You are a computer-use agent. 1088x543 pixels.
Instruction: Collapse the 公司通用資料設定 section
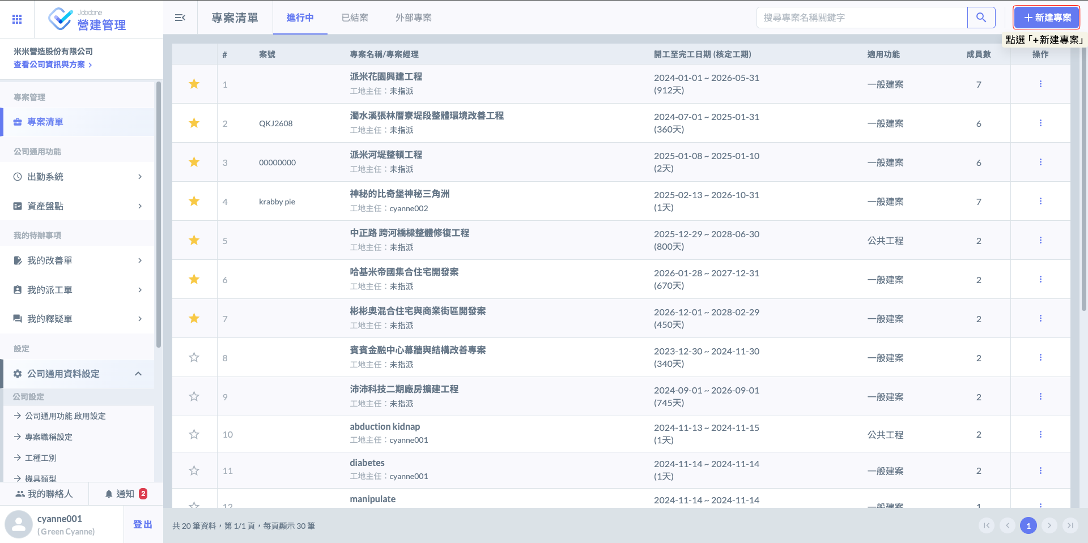(138, 374)
